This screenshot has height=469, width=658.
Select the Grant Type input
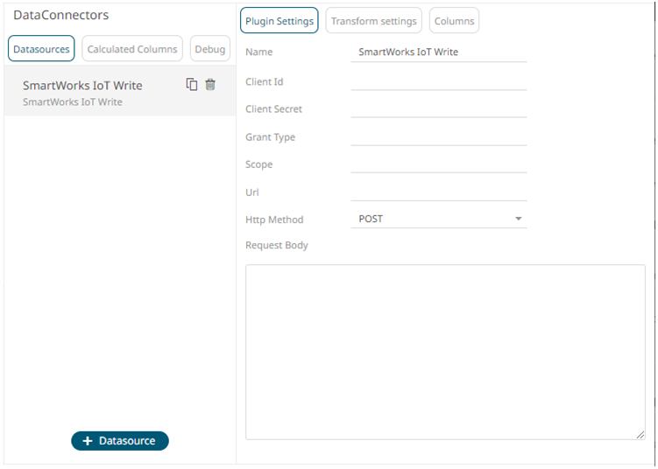(438, 136)
